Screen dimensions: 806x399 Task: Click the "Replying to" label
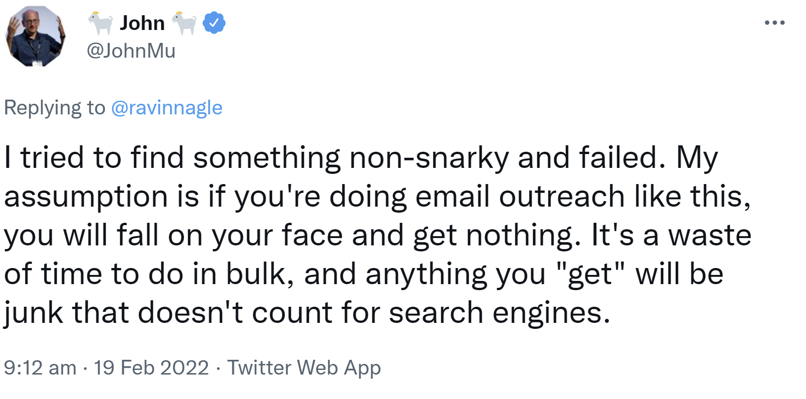pyautogui.click(x=55, y=108)
